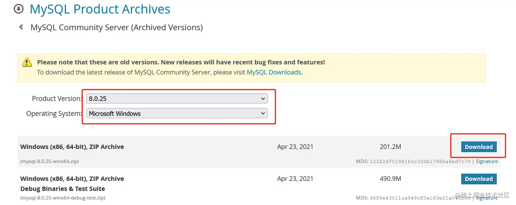Download the 201.2M ZIP Archive
The width and height of the screenshot is (516, 205).
(x=479, y=147)
